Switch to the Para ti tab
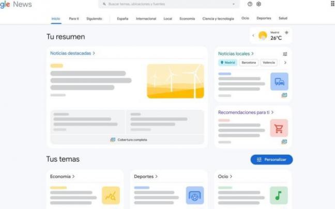 (x=74, y=19)
